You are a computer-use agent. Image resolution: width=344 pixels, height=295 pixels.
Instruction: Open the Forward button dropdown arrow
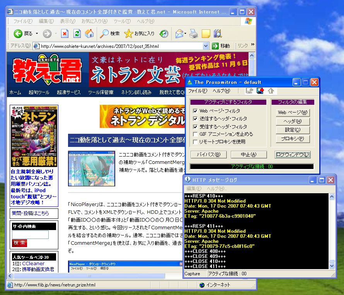pos(56,34)
